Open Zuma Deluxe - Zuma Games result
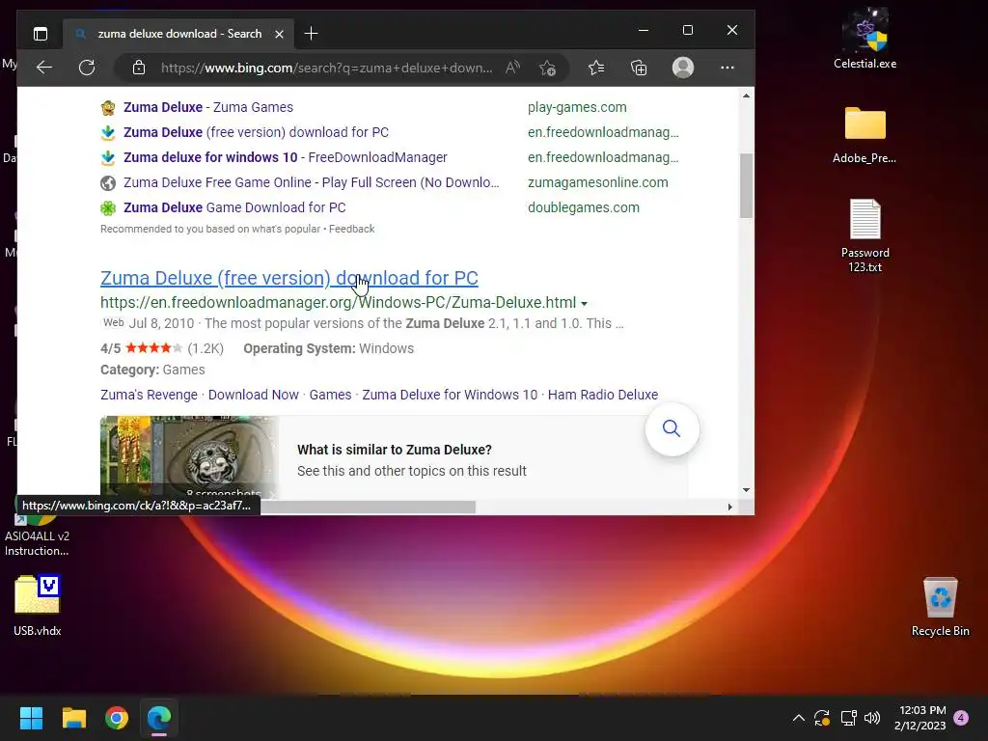 coord(208,107)
